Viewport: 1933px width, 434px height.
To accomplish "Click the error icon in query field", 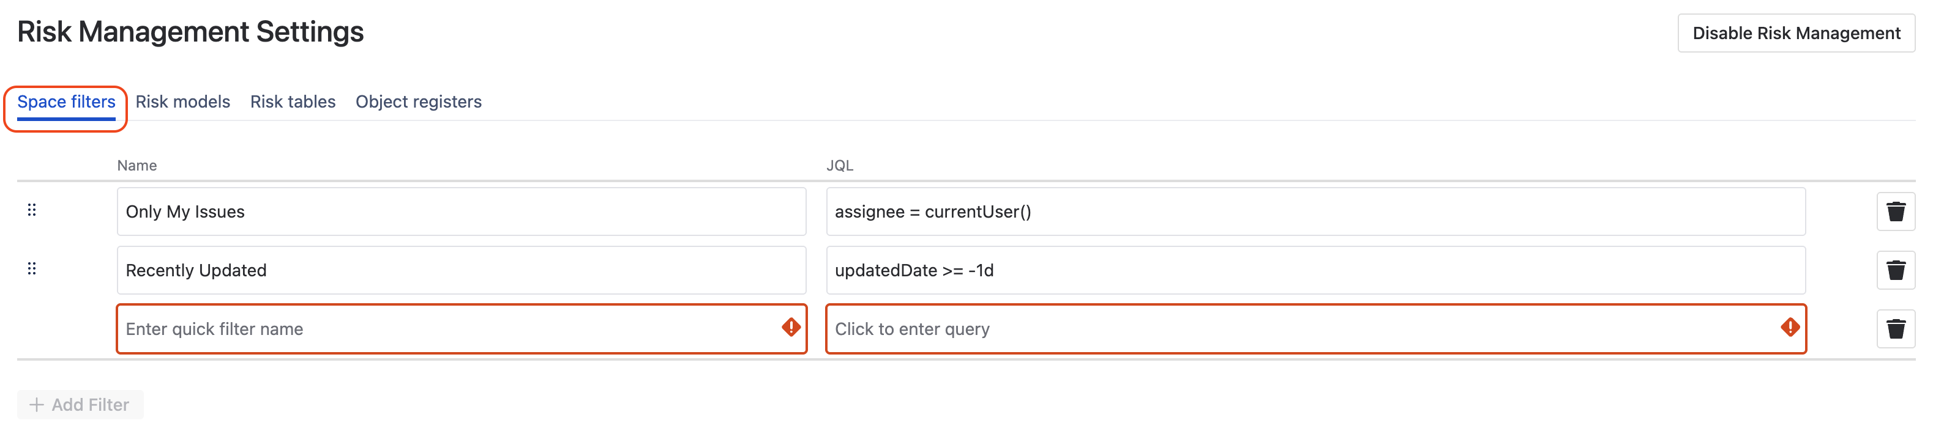I will (1790, 328).
